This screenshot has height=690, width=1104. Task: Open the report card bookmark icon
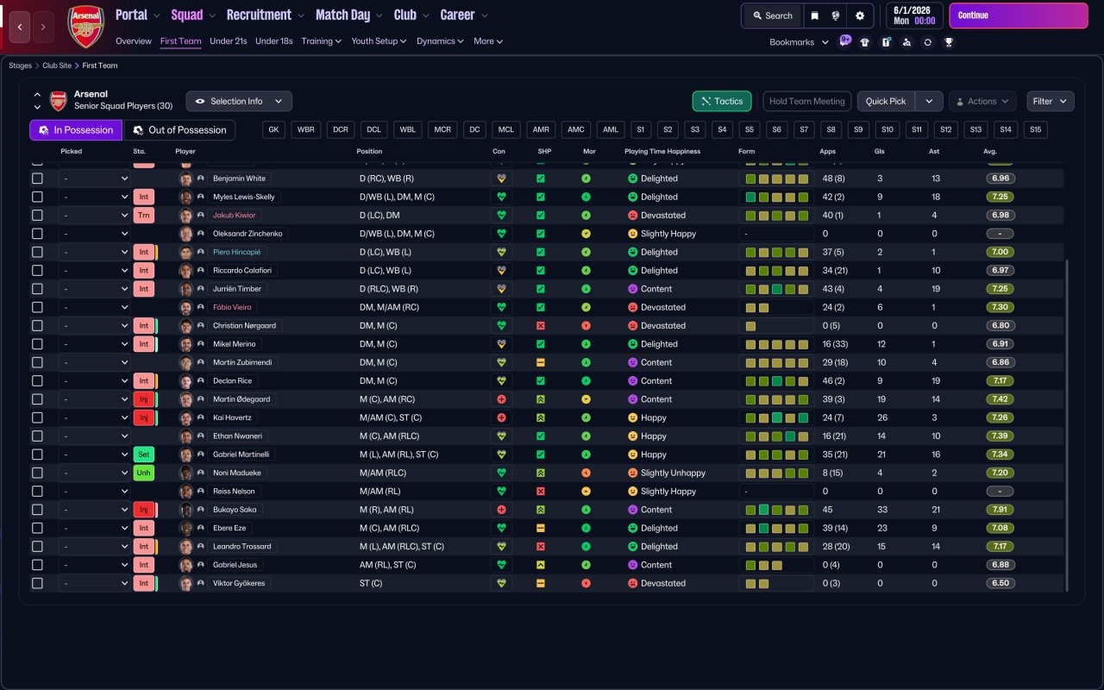pyautogui.click(x=886, y=42)
